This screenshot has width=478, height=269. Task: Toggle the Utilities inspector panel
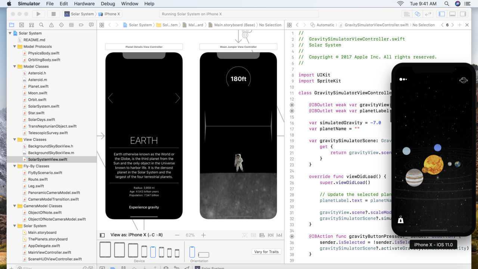coord(463,14)
